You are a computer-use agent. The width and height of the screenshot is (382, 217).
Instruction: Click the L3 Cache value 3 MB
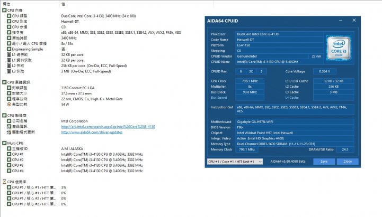[333, 92]
